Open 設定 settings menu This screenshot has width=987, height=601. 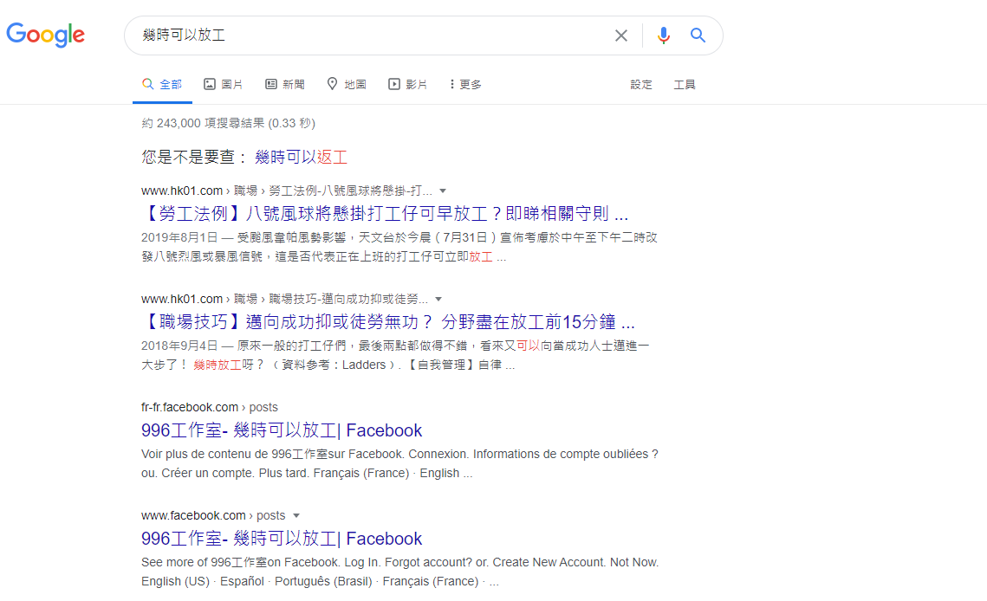pos(641,84)
